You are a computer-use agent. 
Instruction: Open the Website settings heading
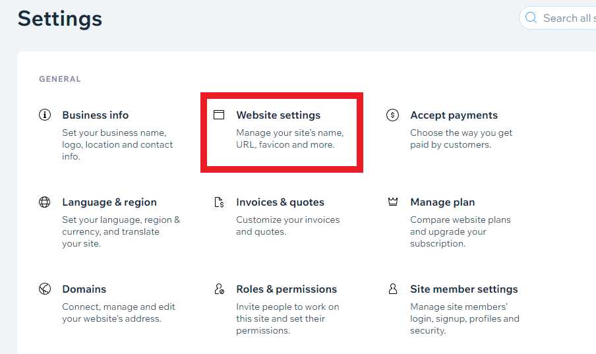pyautogui.click(x=278, y=115)
